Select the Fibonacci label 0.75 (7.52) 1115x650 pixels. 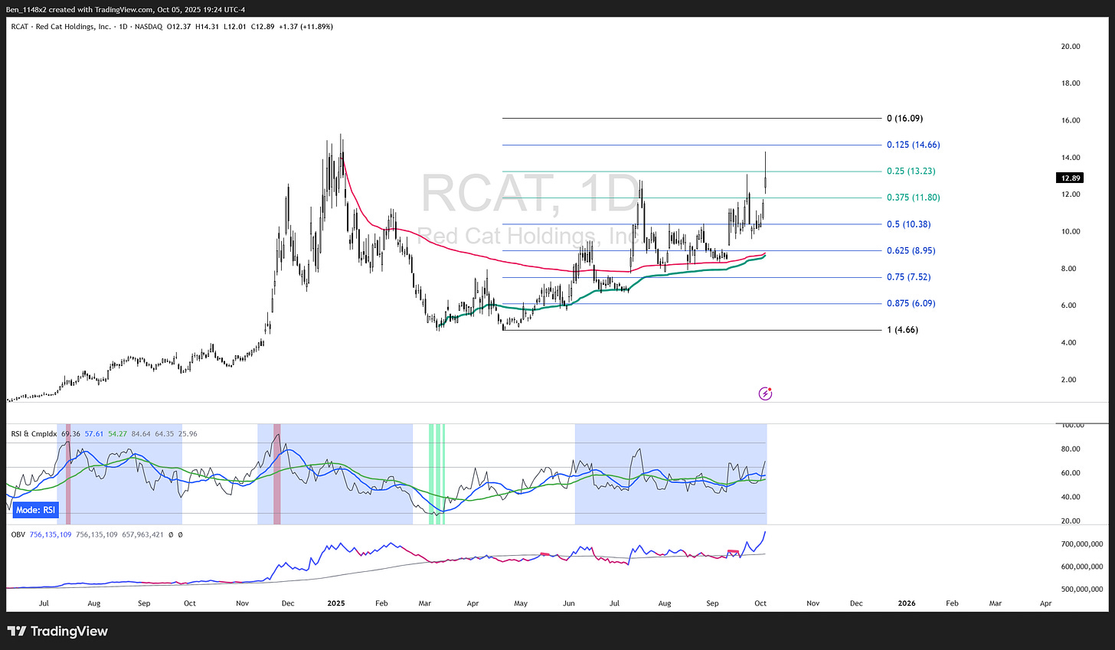[909, 277]
